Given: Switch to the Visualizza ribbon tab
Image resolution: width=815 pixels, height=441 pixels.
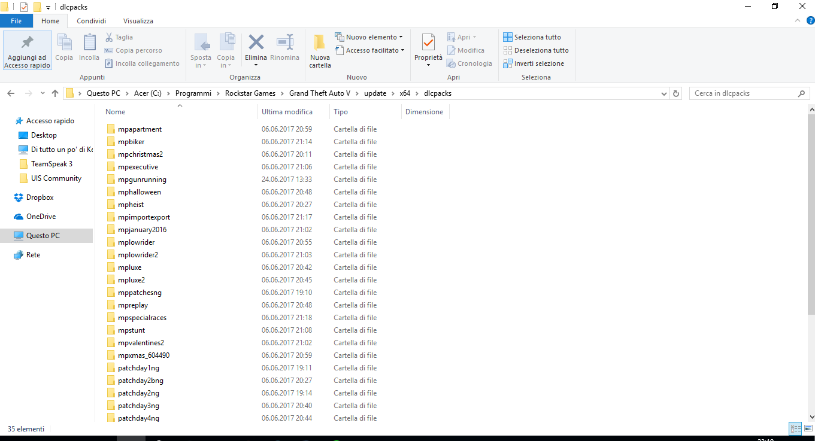Looking at the screenshot, I should (x=138, y=20).
